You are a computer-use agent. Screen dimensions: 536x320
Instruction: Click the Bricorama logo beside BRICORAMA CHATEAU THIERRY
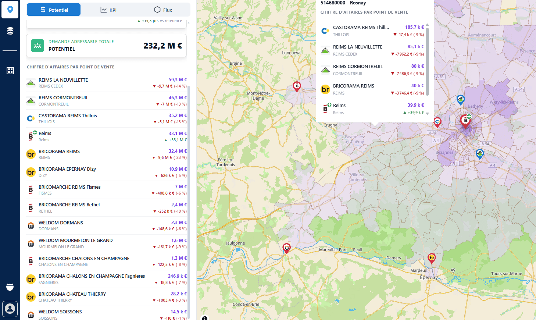pos(31,297)
